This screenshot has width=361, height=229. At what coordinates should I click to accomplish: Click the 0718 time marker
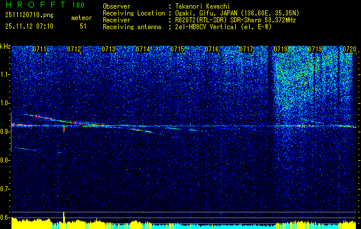tap(281, 49)
